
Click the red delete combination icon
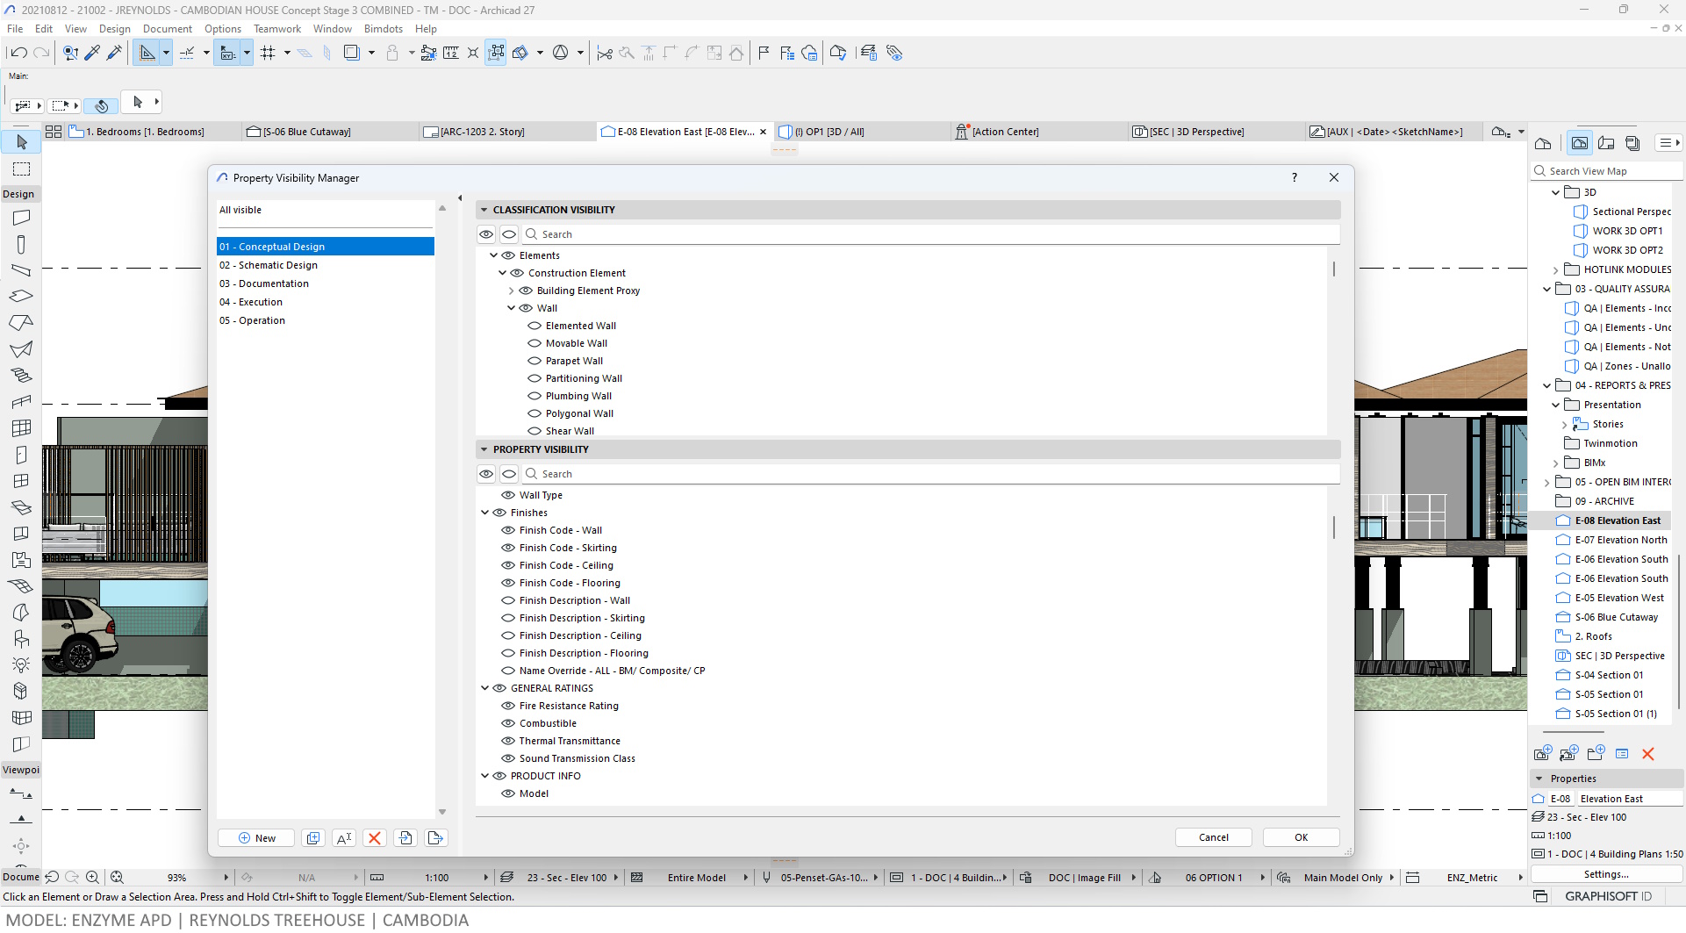pos(375,838)
